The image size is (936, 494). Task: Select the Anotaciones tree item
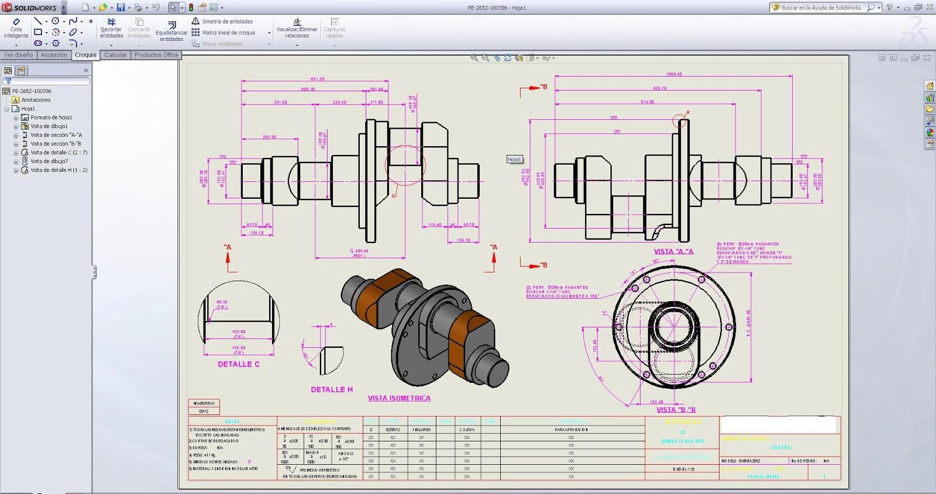click(x=32, y=100)
